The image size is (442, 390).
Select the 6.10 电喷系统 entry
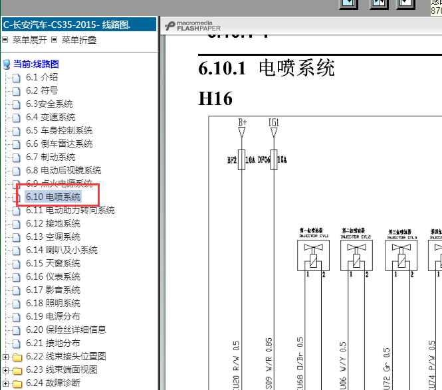click(x=53, y=197)
